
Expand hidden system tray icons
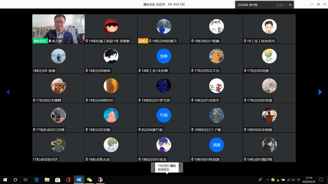(267, 180)
